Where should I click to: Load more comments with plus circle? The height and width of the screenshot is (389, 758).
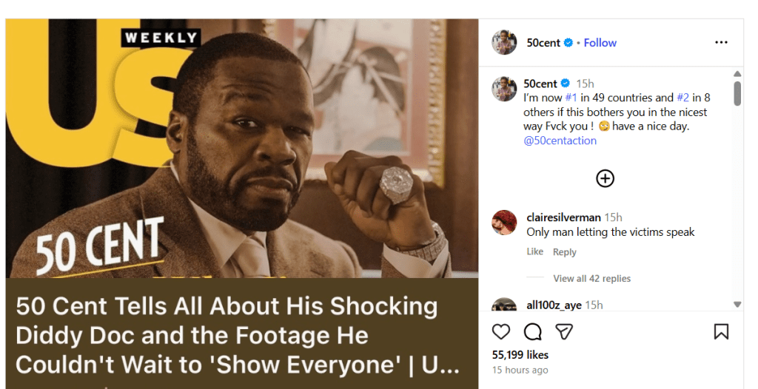pos(606,178)
